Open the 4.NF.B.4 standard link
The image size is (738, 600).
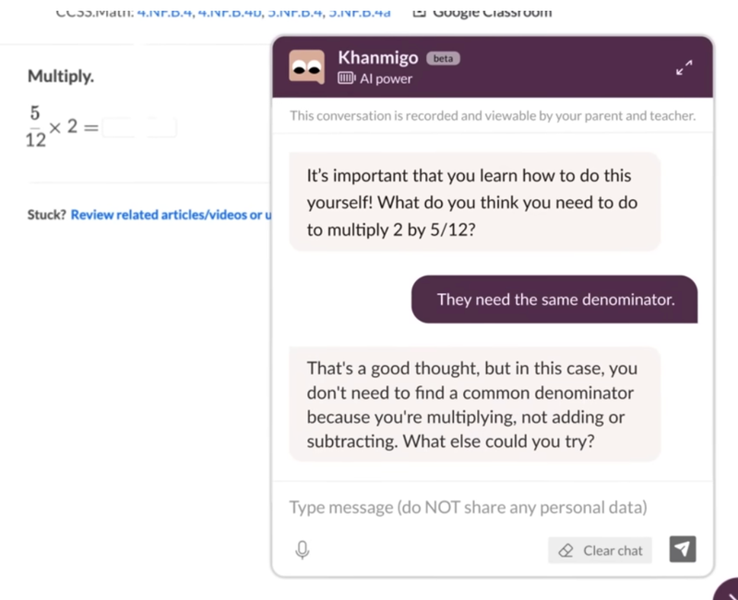162,12
